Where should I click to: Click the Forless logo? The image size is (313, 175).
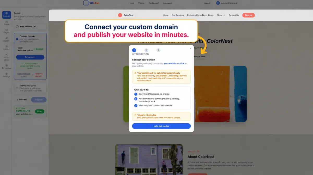91,3
